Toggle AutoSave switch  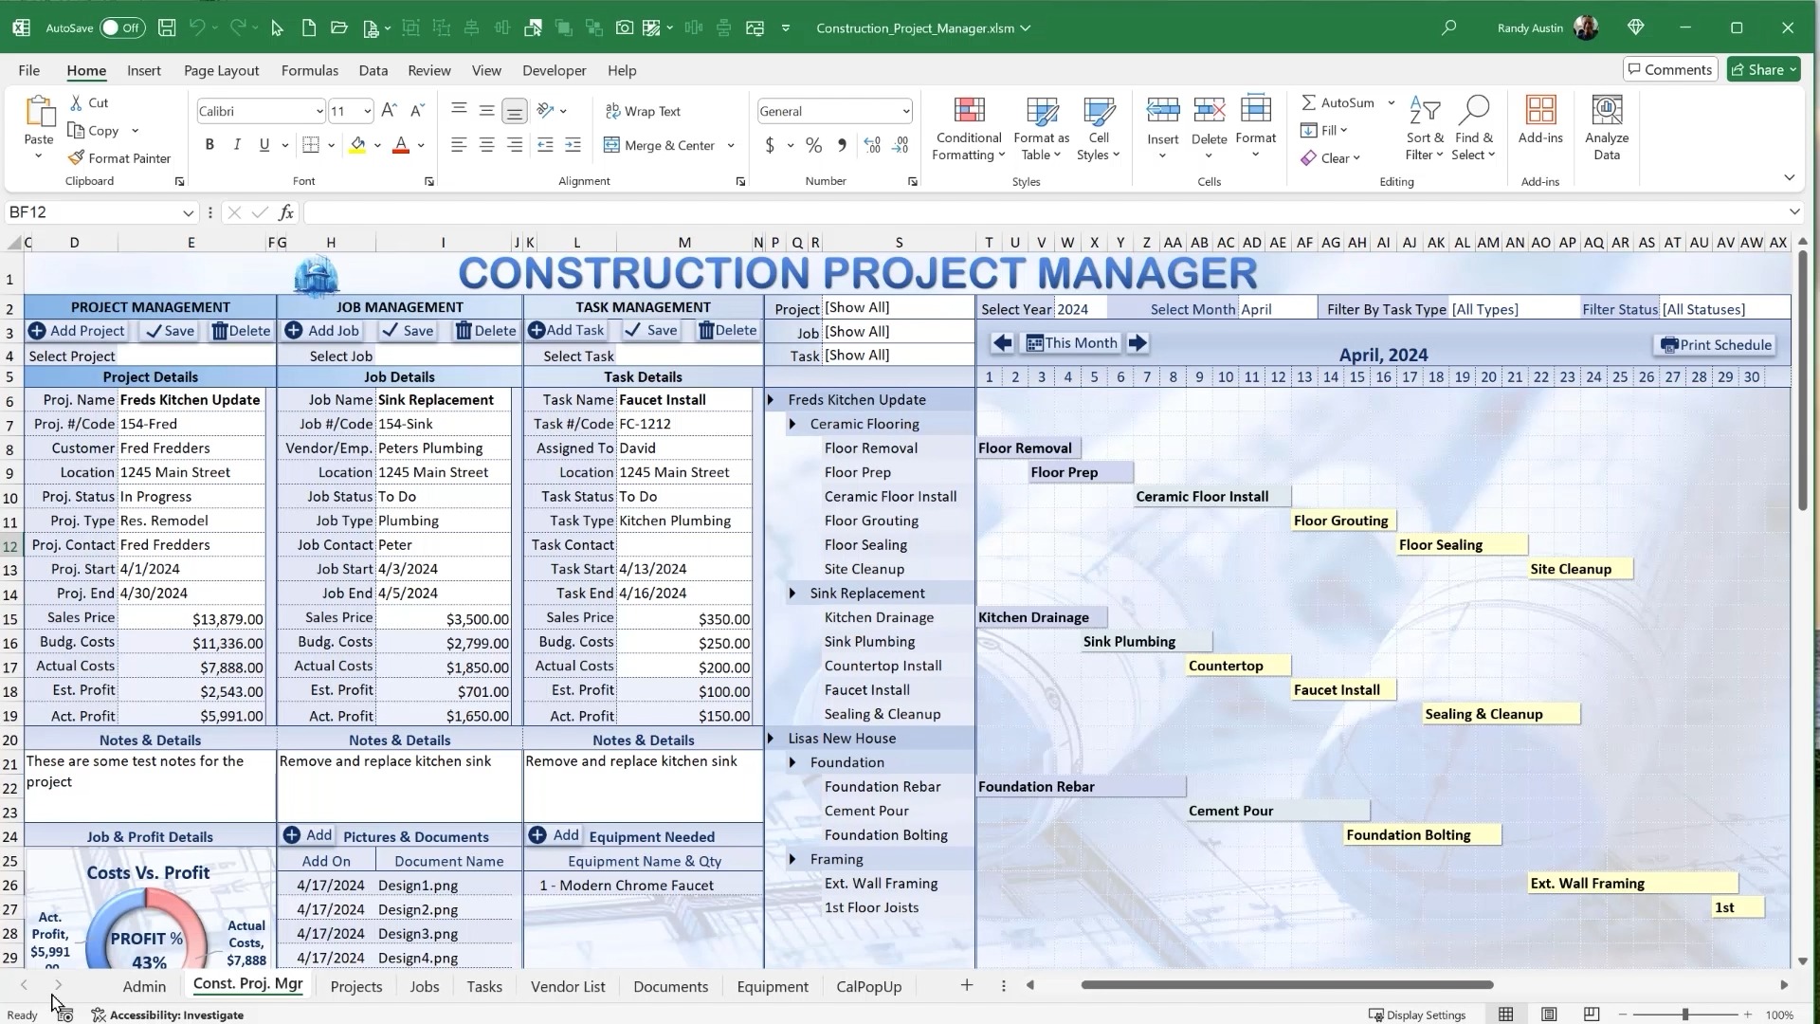(121, 27)
